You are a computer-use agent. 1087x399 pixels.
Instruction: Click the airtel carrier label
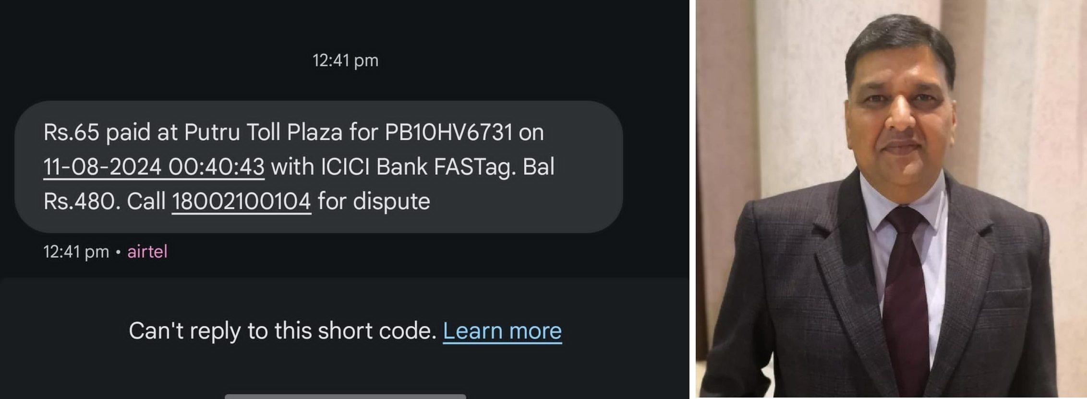tap(147, 252)
